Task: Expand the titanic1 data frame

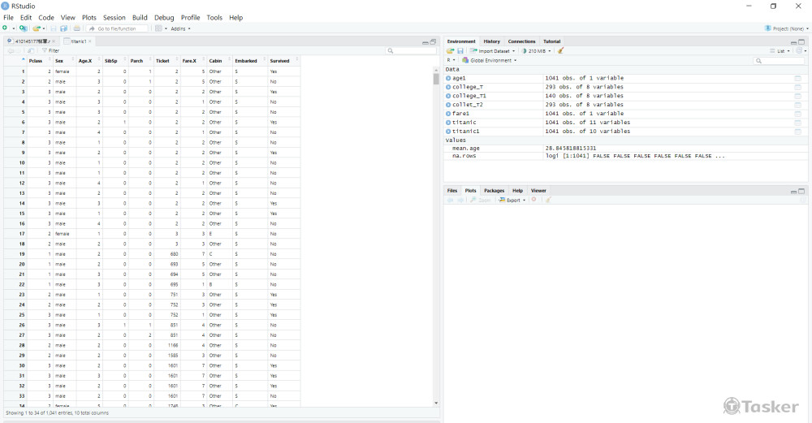Action: pos(449,132)
